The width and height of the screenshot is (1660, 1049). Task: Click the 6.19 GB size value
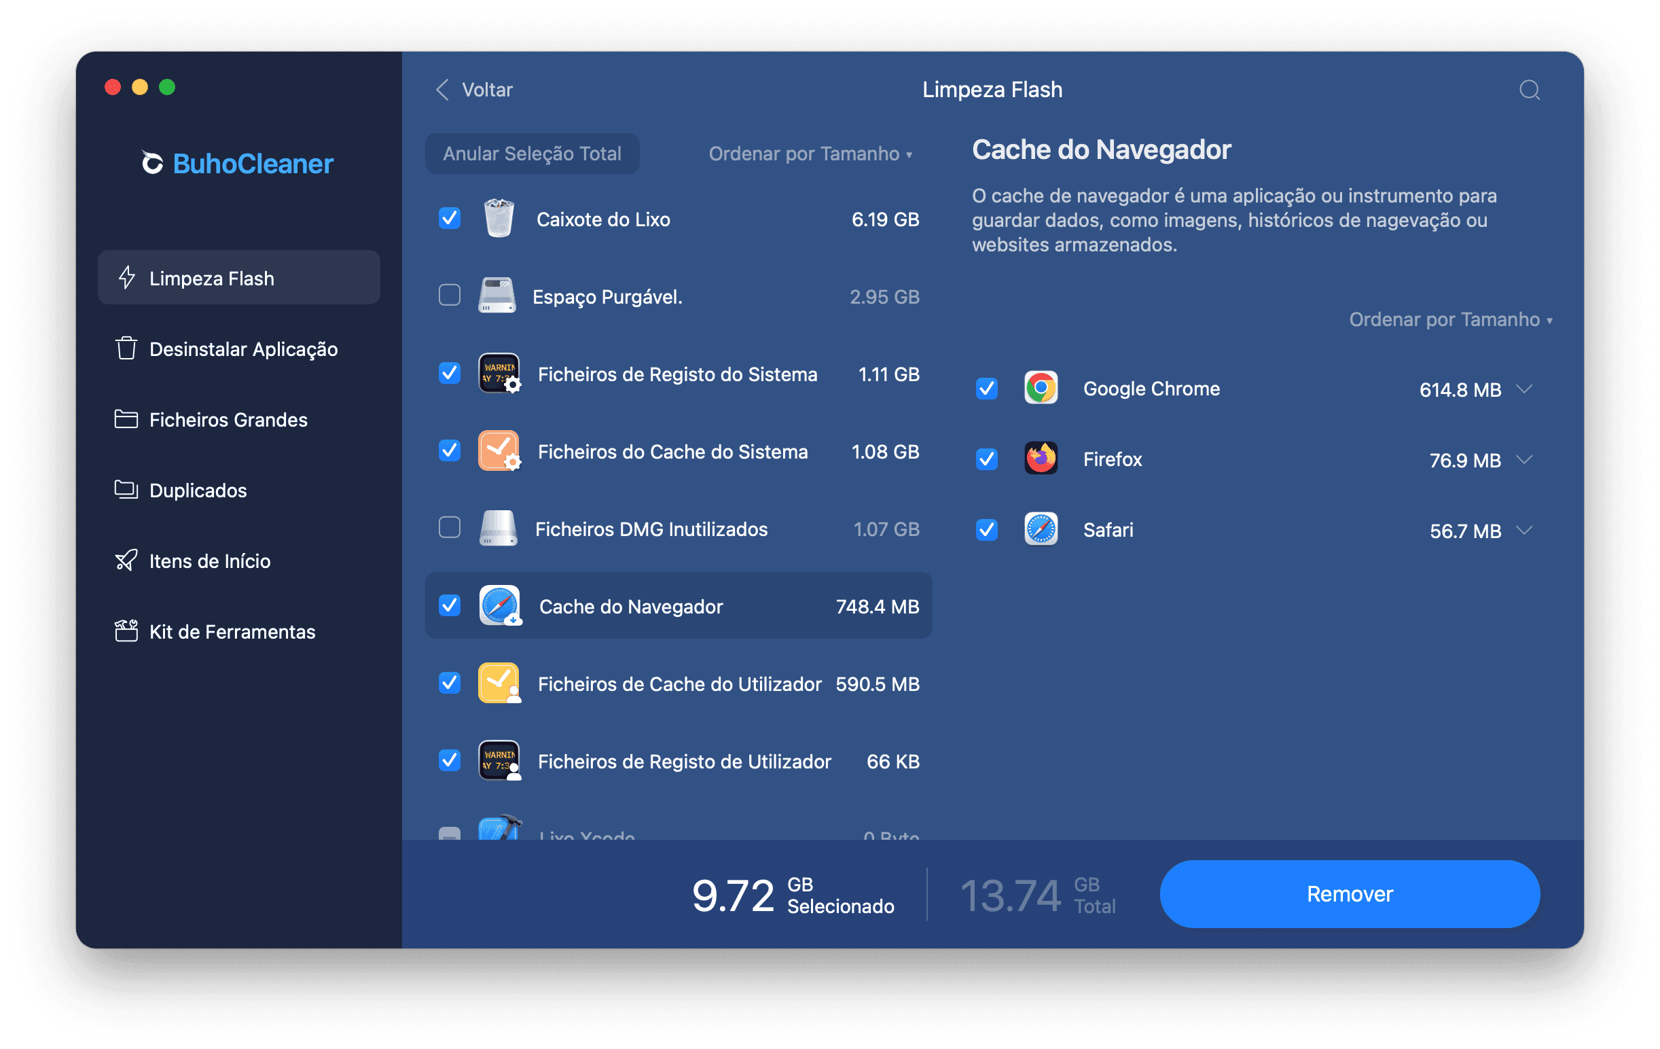885,219
